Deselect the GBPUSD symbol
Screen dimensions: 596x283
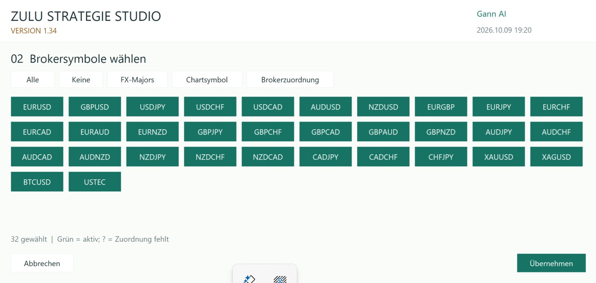pyautogui.click(x=95, y=107)
